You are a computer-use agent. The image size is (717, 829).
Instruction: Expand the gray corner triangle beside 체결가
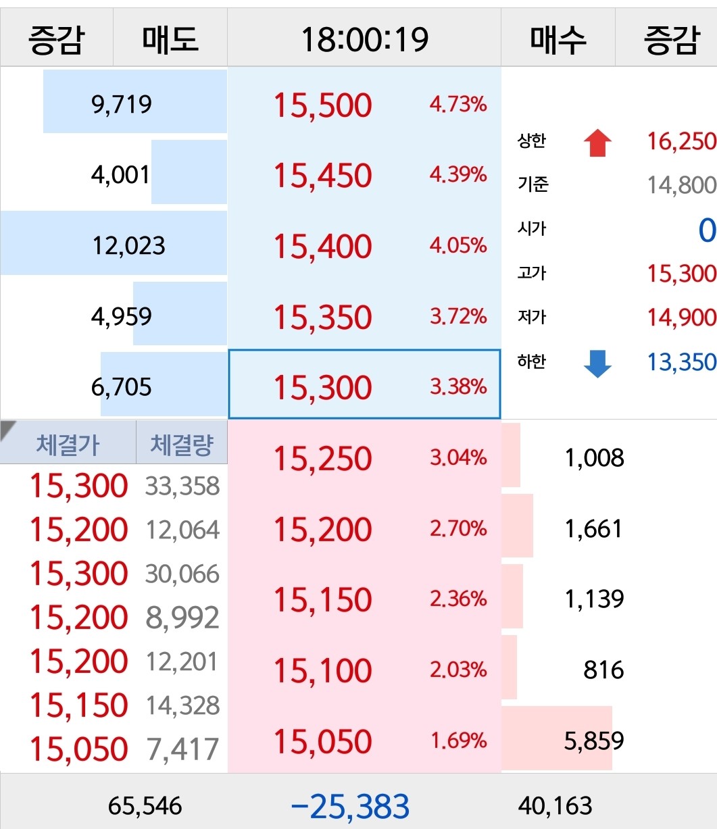pyautogui.click(x=9, y=430)
